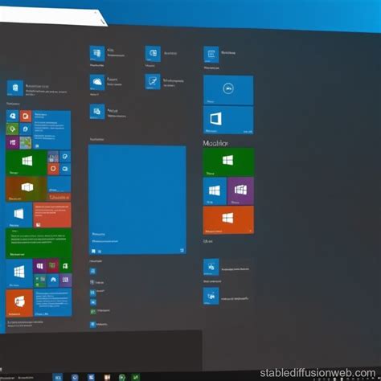Open the app tile with the pen sketch icon
Viewport: 381px width, 381px height.
point(153,81)
